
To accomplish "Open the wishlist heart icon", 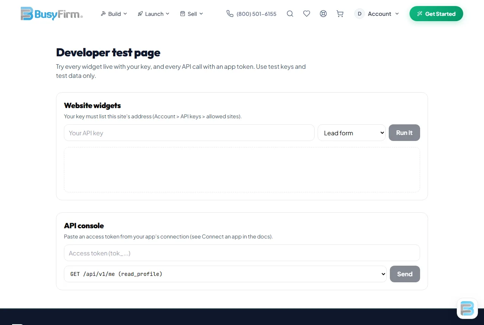I will tap(307, 14).
